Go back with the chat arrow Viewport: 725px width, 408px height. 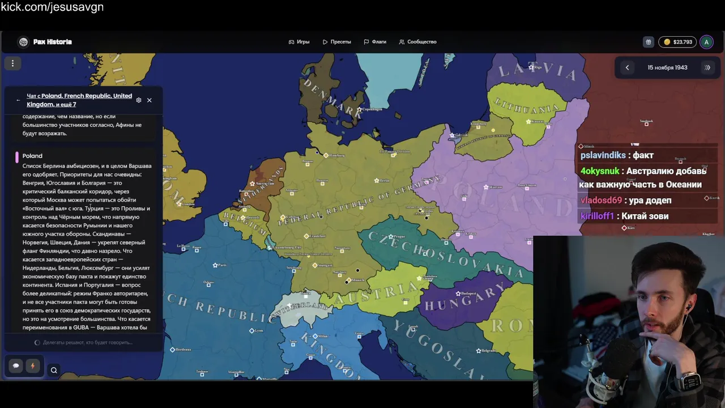(18, 100)
